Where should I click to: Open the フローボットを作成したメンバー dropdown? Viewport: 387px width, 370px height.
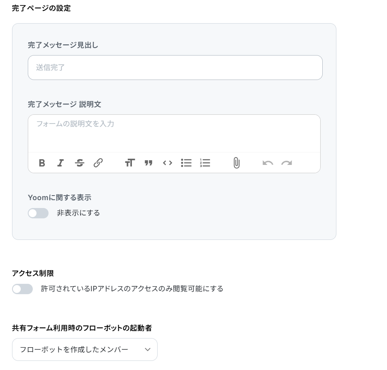85,350
